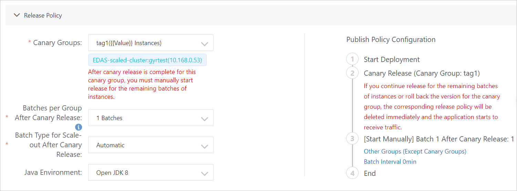
Task: Open the Batches per Group dropdown
Action: 151,118
